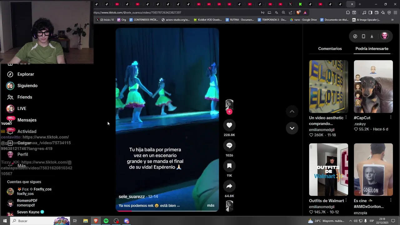
Task: Open emilianomedgil author link under the aesthetic video
Action: point(322,130)
